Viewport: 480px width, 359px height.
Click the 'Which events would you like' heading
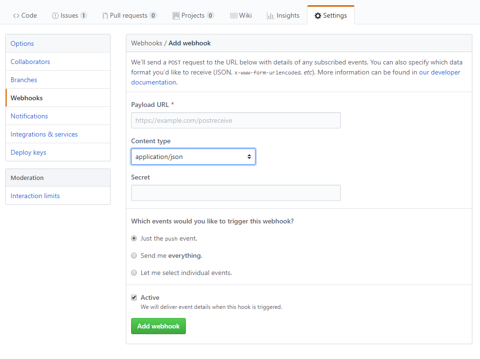click(213, 222)
